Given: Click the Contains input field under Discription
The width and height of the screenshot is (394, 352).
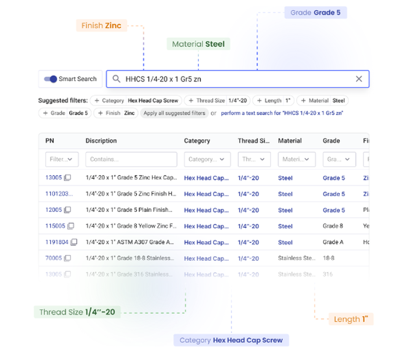Looking at the screenshot, I should [131, 159].
